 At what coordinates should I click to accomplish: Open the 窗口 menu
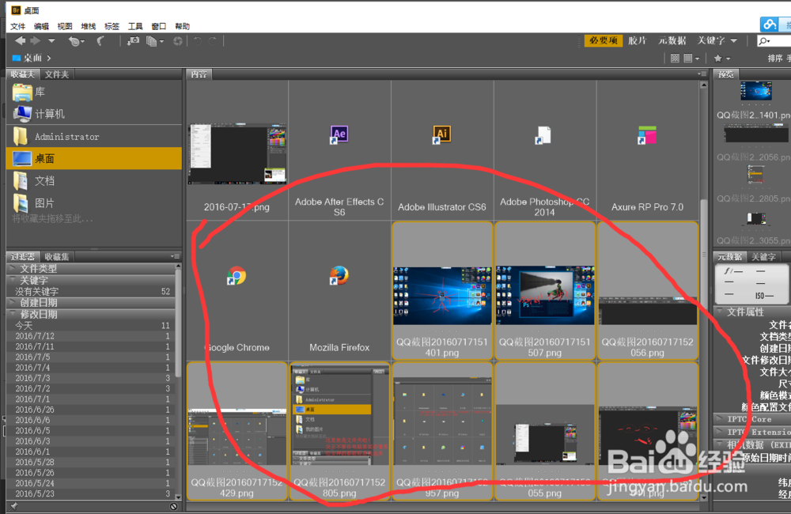pos(158,26)
